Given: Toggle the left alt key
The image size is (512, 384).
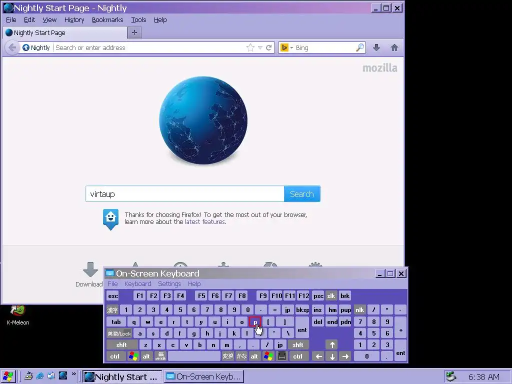Looking at the screenshot, I should [146, 356].
